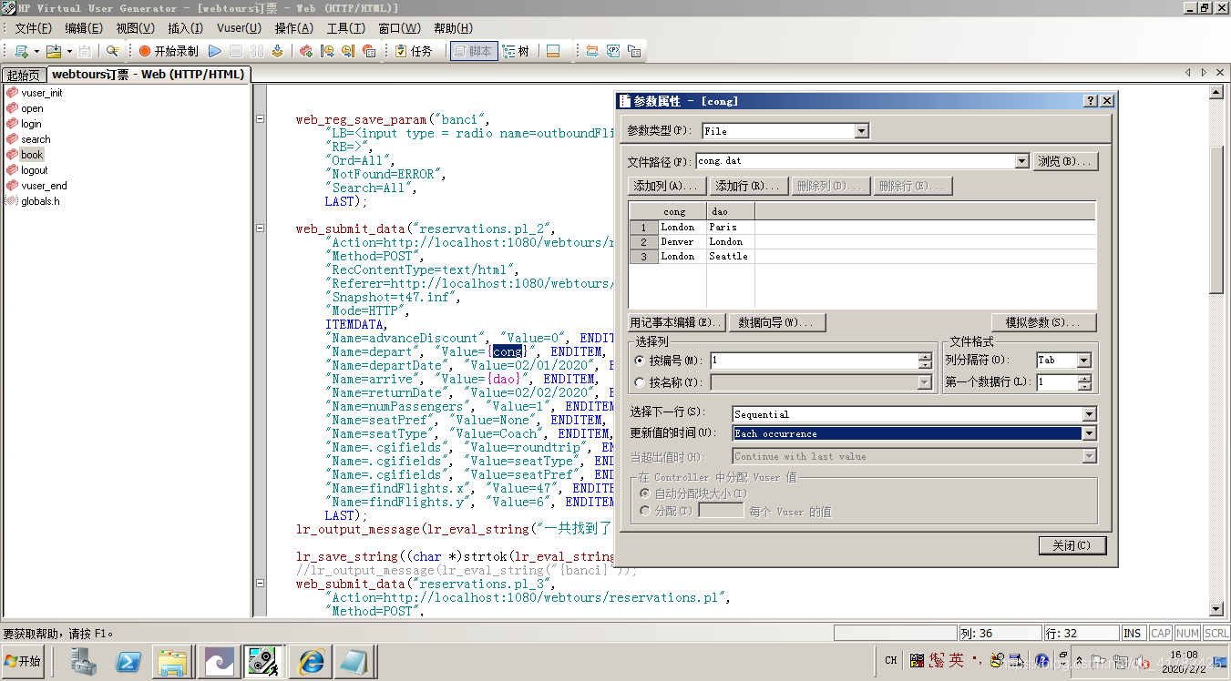Click the compile/download step icon in toolbar
The width and height of the screenshot is (1231, 681).
point(277,51)
